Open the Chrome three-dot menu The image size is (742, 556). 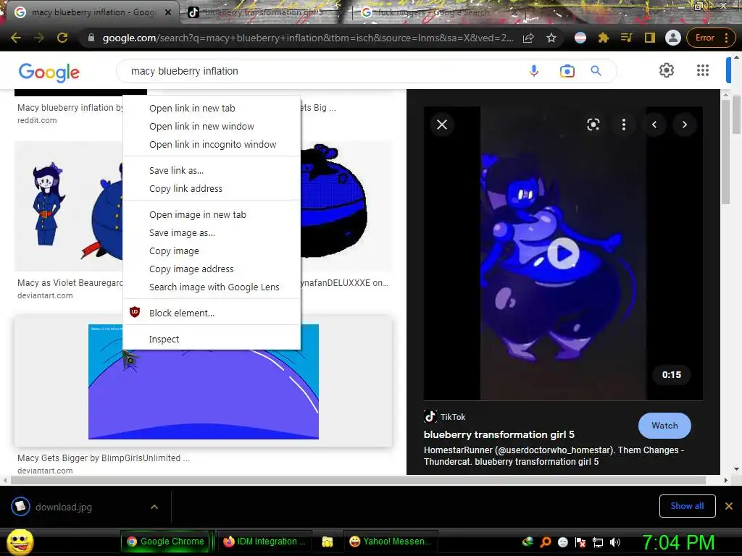726,38
